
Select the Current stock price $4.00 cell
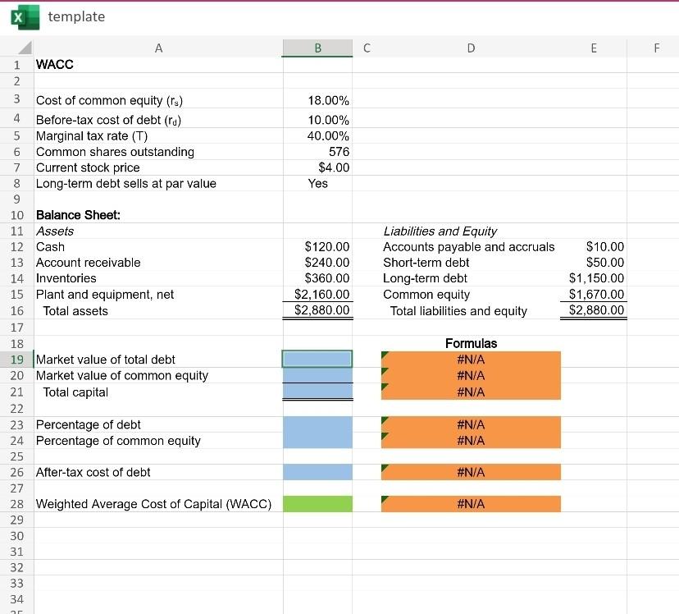point(317,167)
